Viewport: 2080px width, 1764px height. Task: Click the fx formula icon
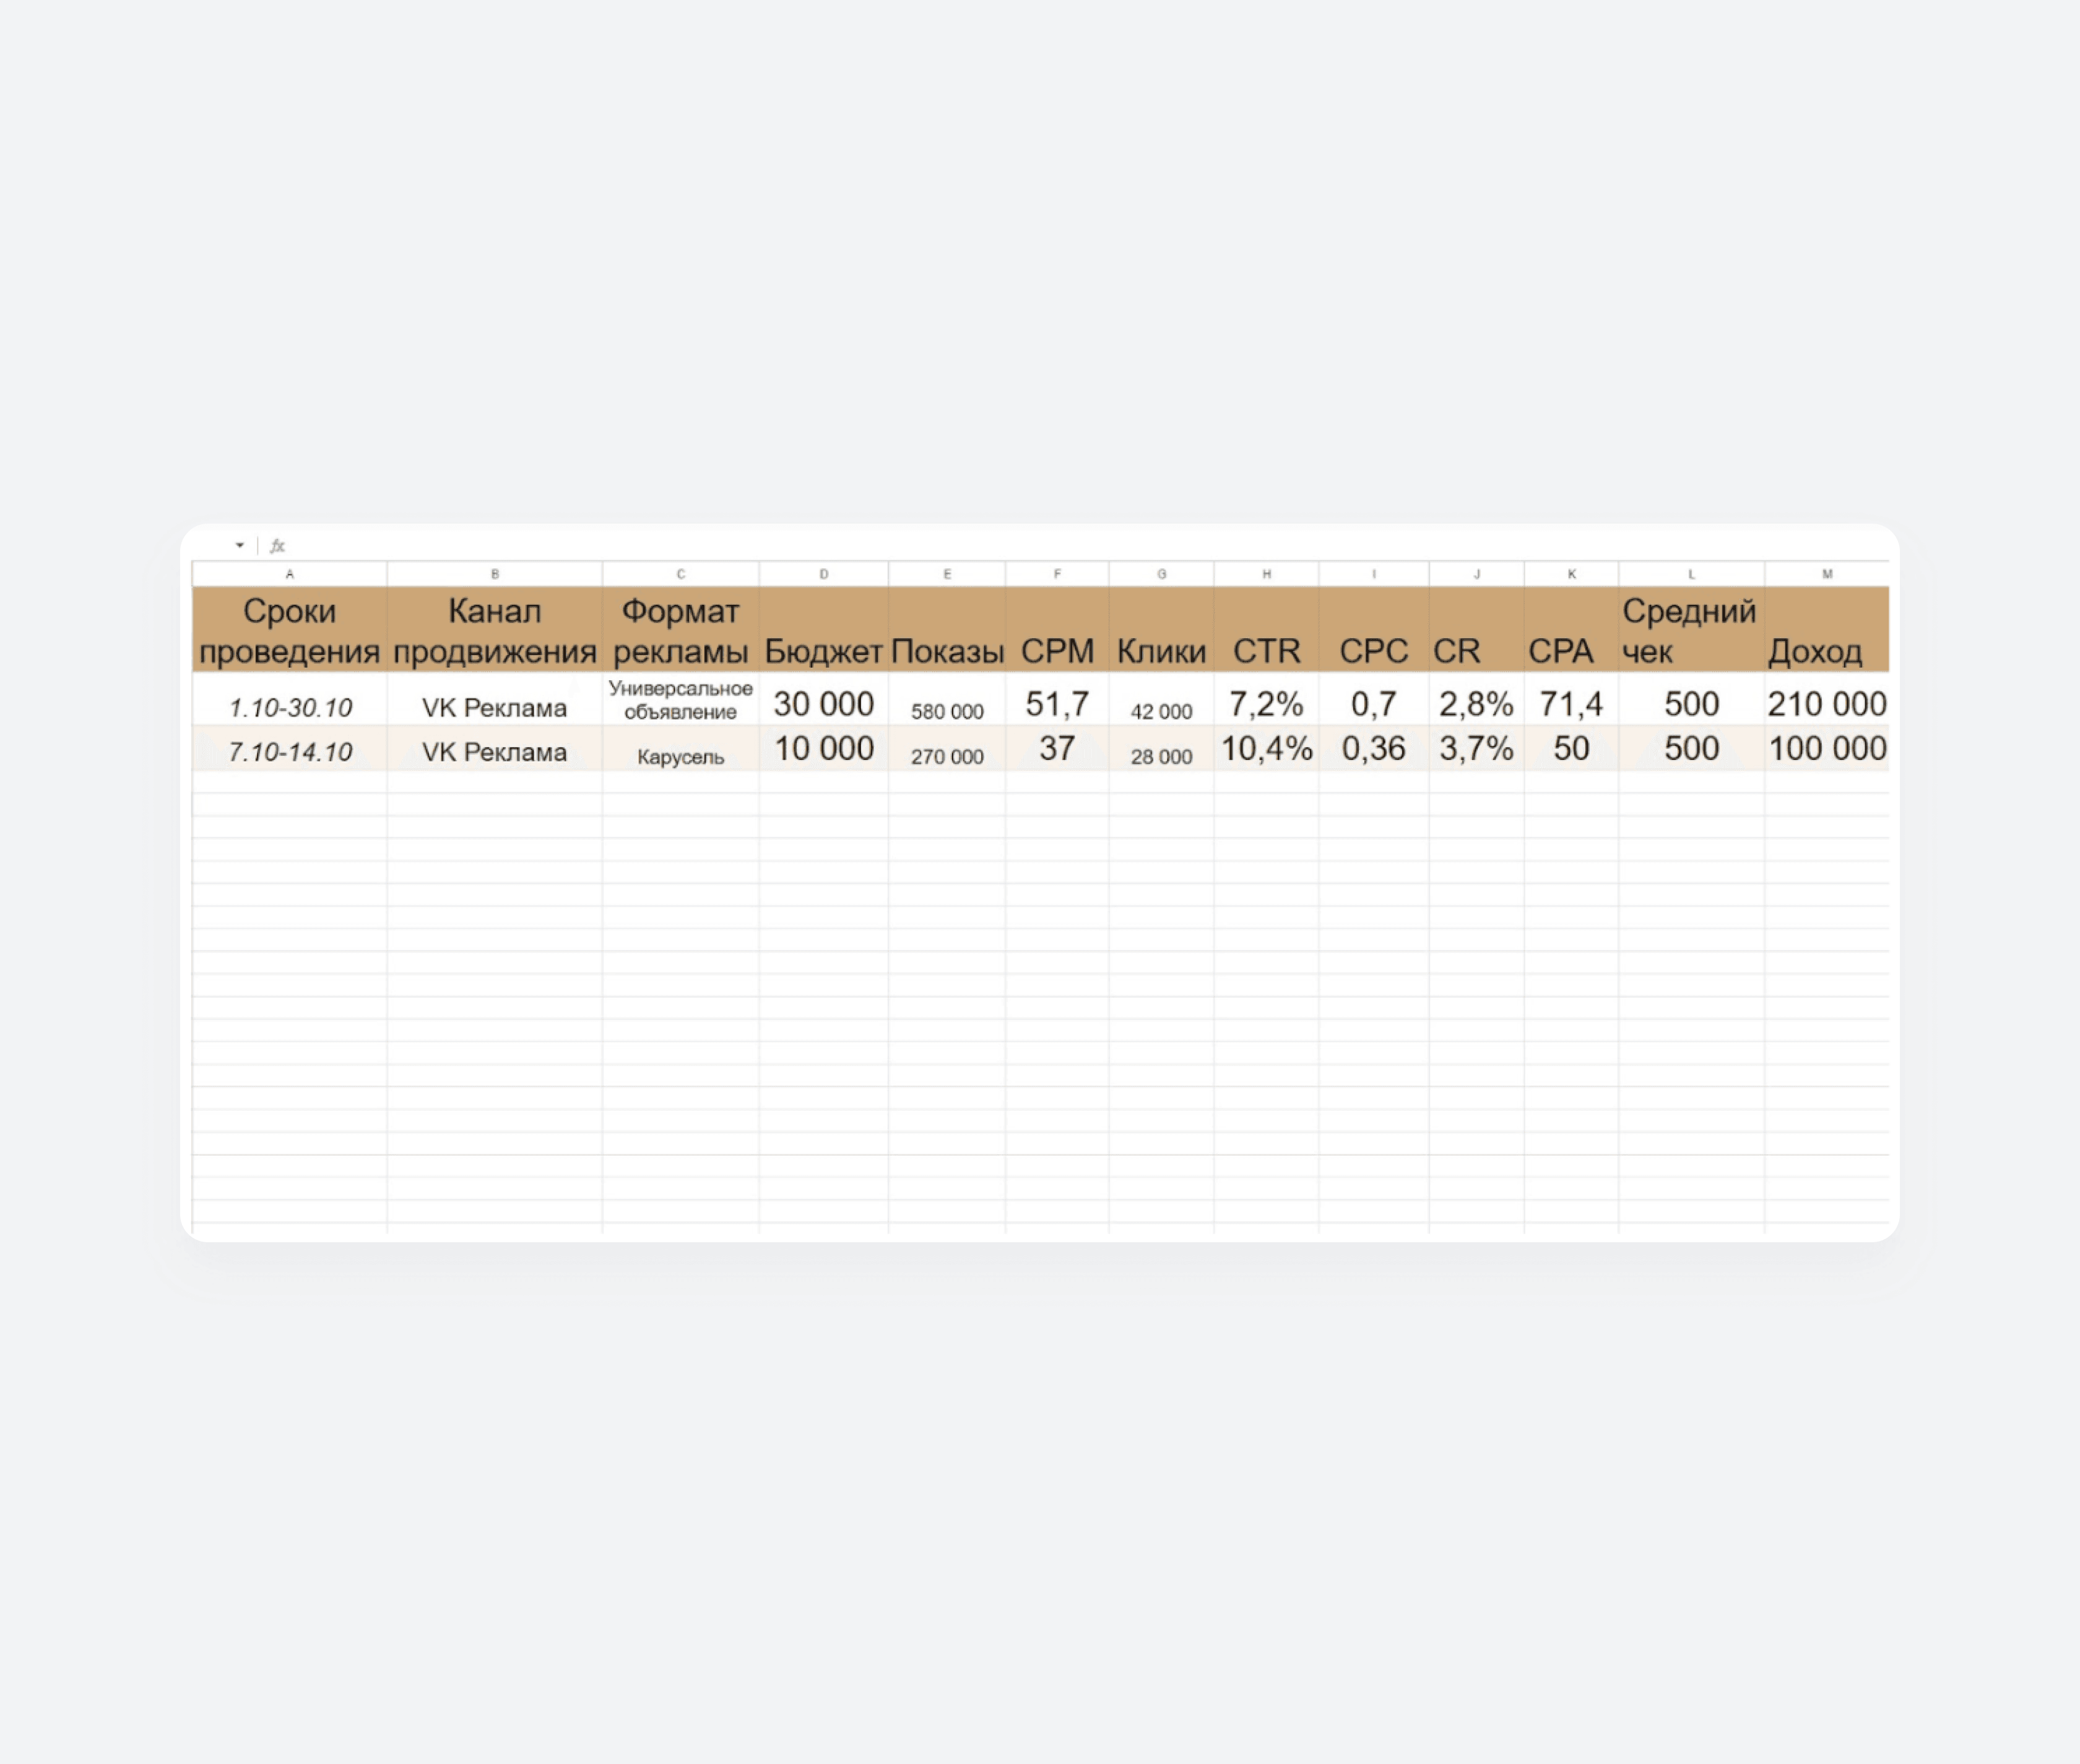point(277,545)
